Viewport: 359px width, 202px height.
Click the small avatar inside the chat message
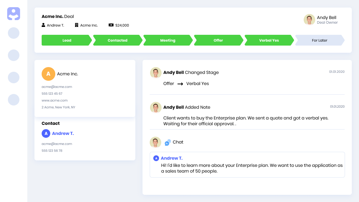156,158
